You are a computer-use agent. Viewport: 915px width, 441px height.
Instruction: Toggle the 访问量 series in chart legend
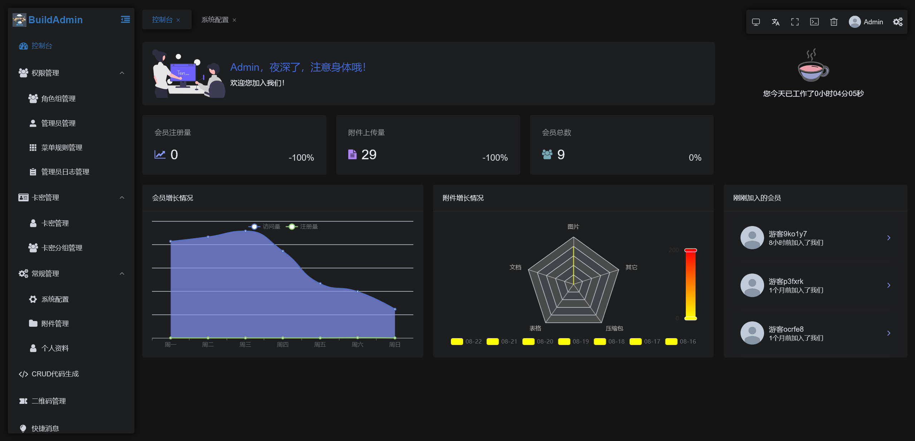pos(265,227)
